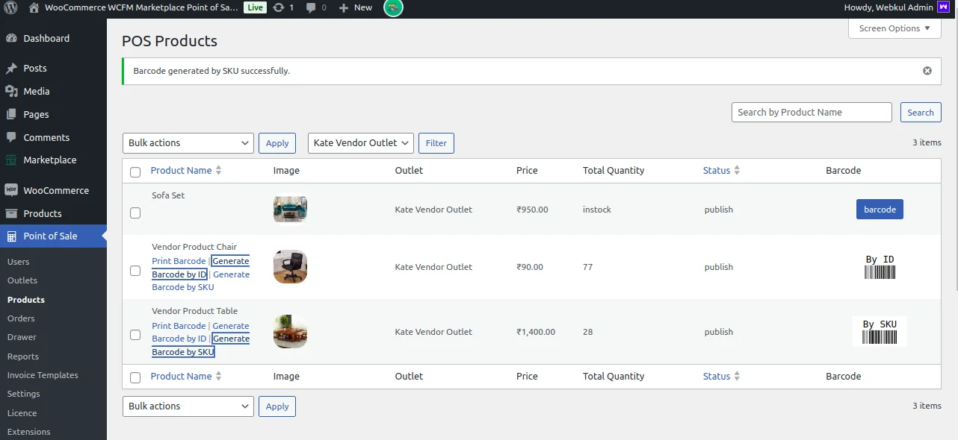The height and width of the screenshot is (440, 958).
Task: Open the site home icon
Action: (x=34, y=7)
